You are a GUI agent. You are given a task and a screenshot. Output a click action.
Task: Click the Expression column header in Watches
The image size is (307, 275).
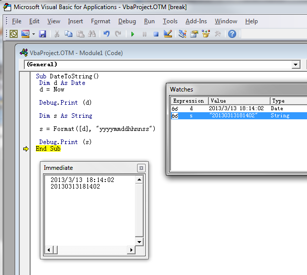(x=189, y=101)
